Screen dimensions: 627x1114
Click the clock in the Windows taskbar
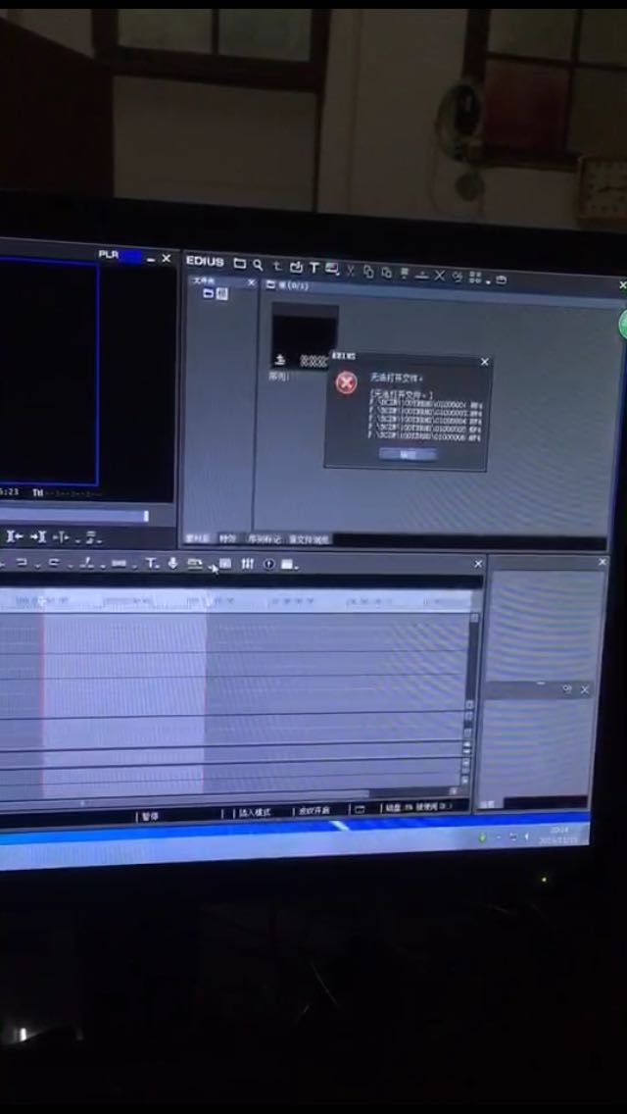(x=558, y=835)
